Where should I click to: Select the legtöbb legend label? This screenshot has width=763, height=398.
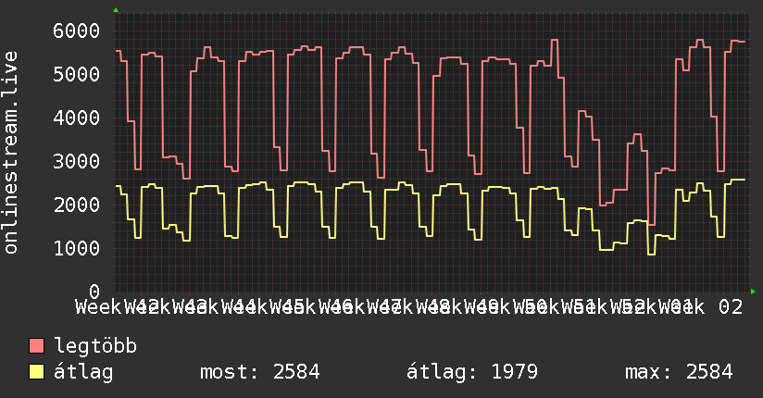[95, 346]
